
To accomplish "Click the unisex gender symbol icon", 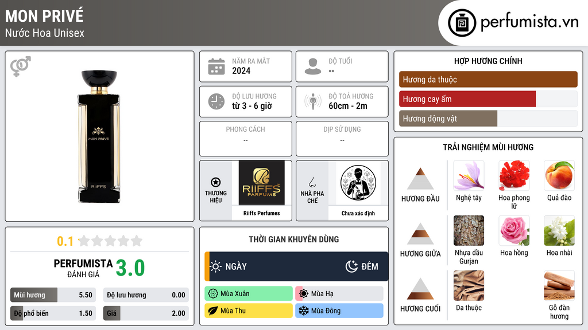I will click(x=20, y=66).
